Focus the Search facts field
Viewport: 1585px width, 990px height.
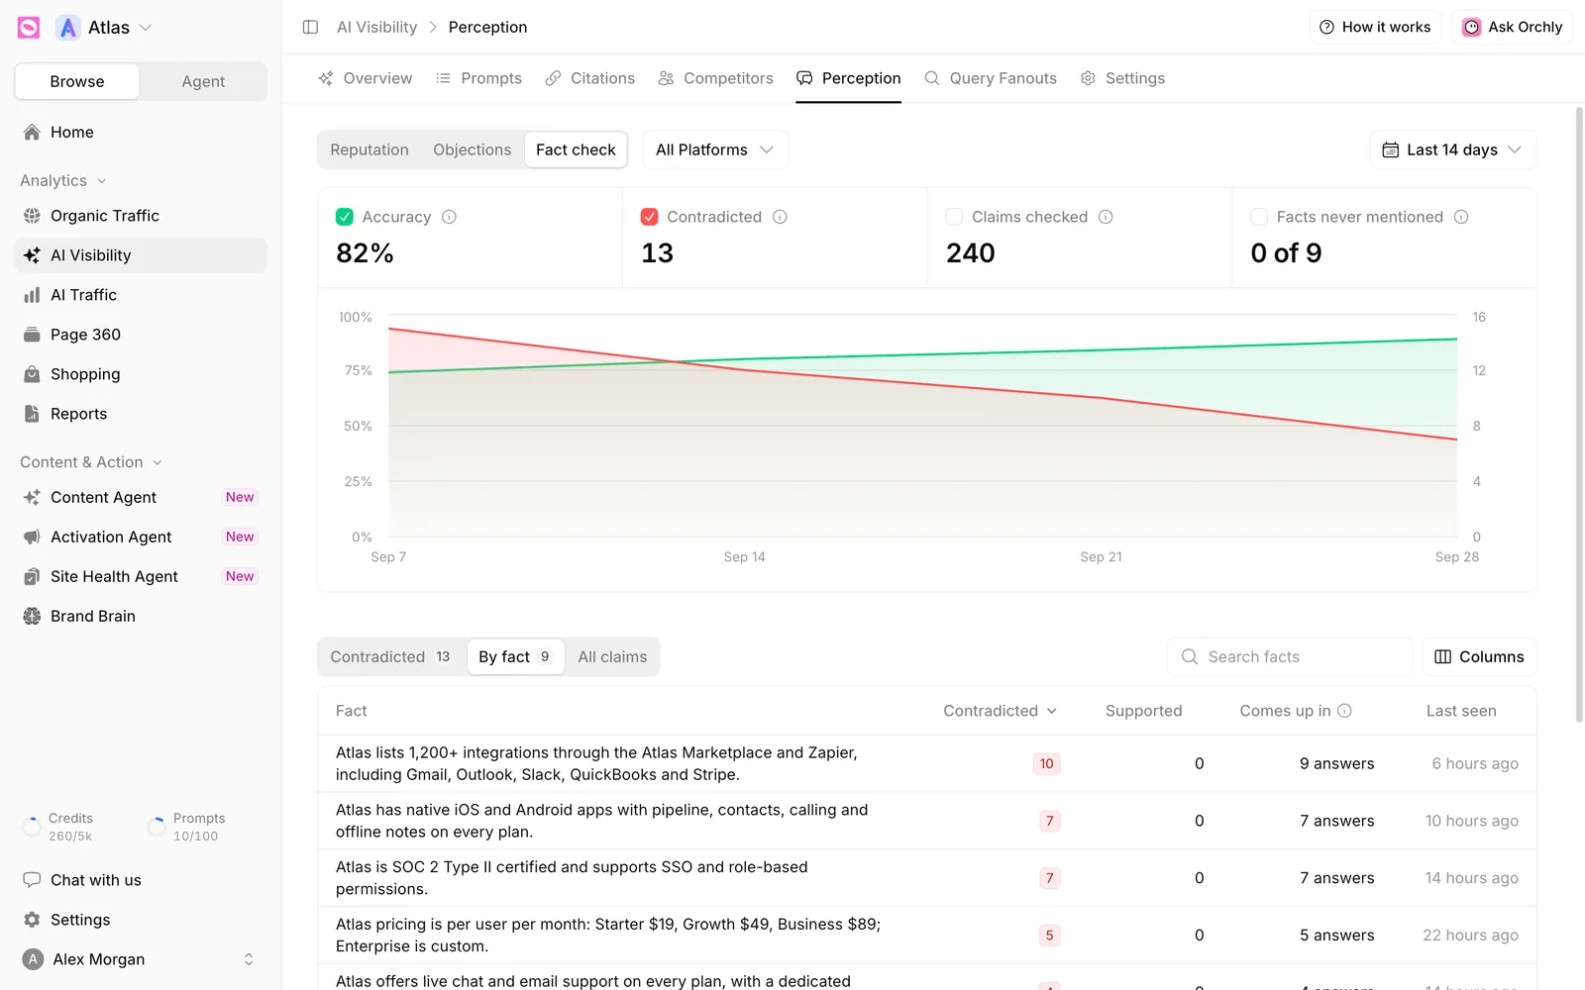(1290, 656)
